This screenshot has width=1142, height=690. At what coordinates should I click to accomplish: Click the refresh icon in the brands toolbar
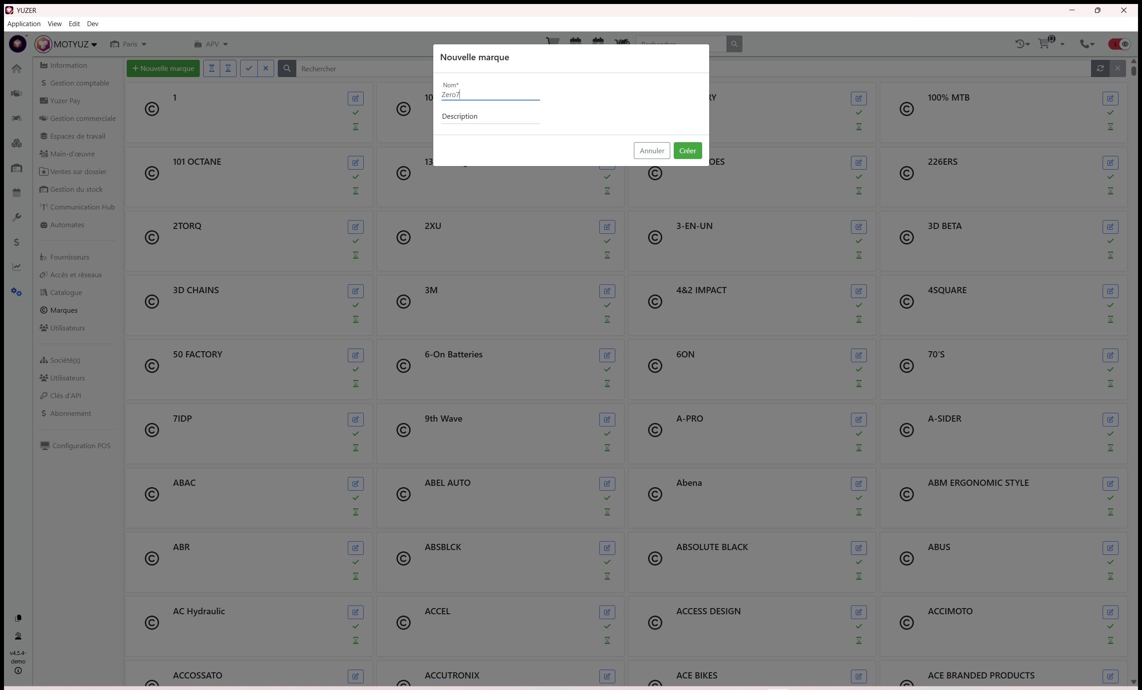[x=1100, y=69]
